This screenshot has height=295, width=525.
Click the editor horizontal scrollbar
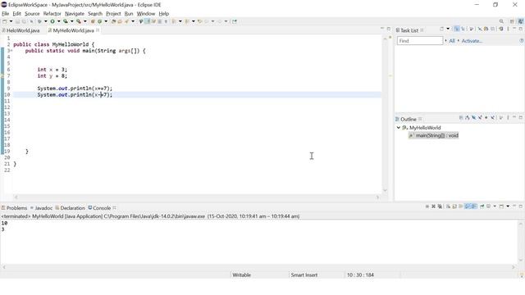197,197
